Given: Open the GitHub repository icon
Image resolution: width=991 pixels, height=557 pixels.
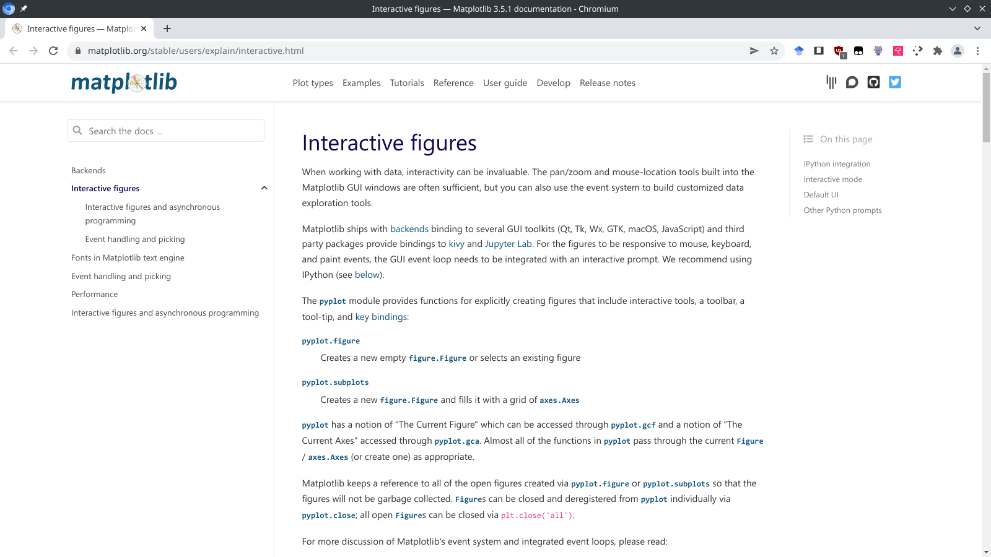Looking at the screenshot, I should point(873,82).
